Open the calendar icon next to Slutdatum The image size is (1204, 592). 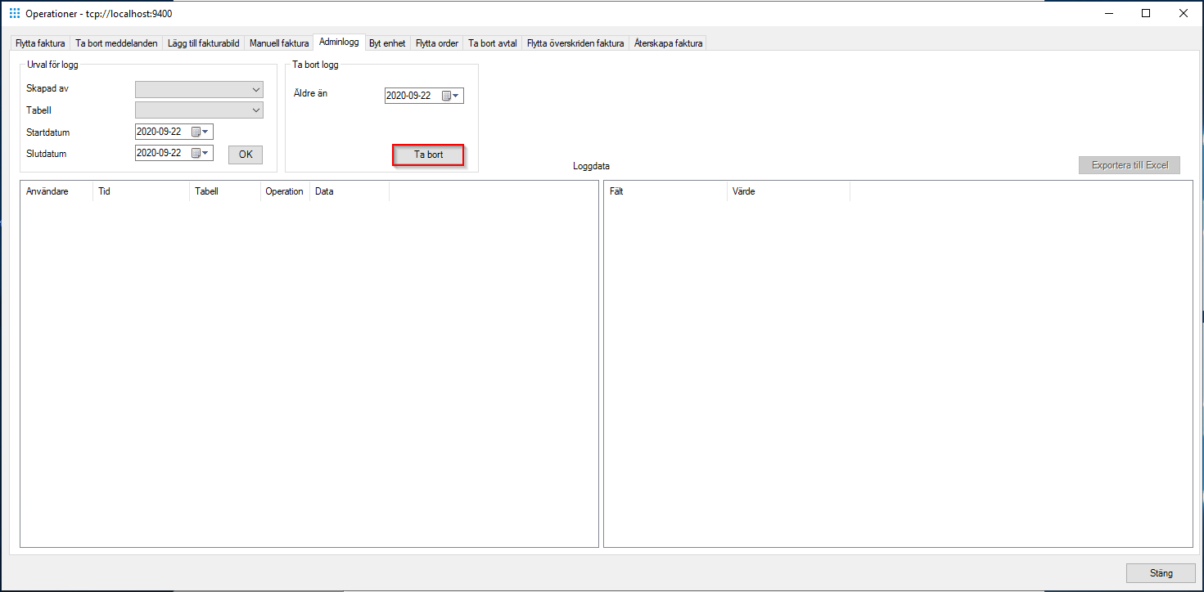click(196, 152)
